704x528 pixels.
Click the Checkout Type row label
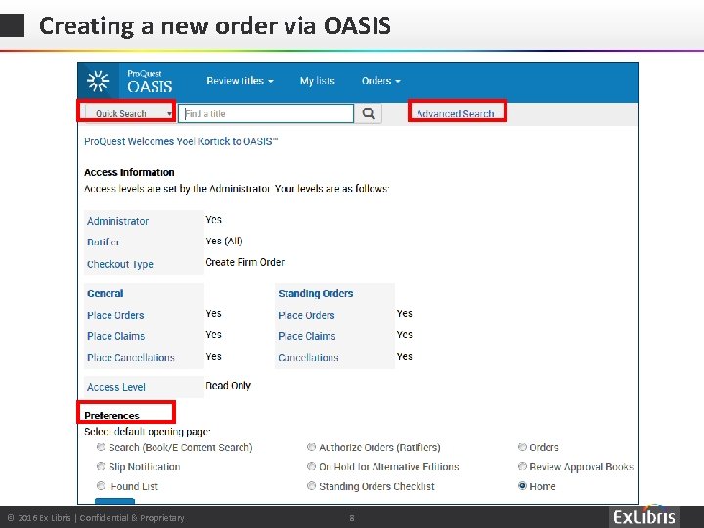[120, 264]
